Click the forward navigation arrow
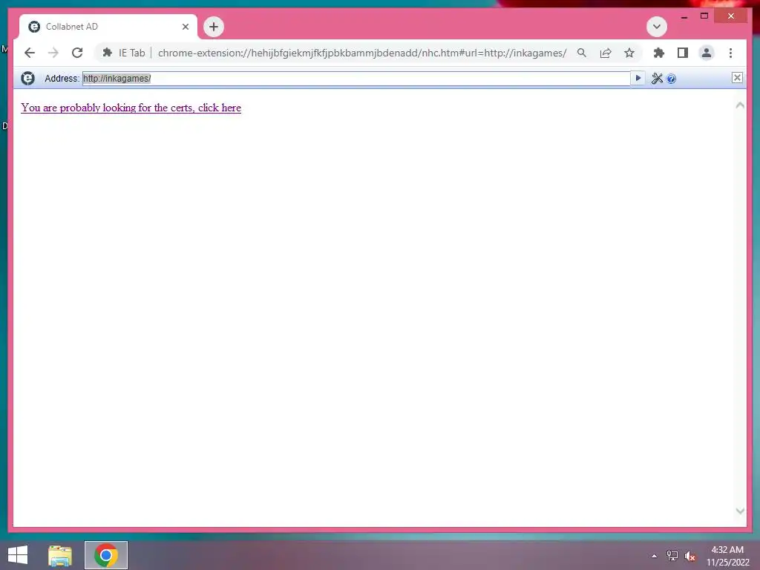Screen dimensions: 760x570 (53, 53)
